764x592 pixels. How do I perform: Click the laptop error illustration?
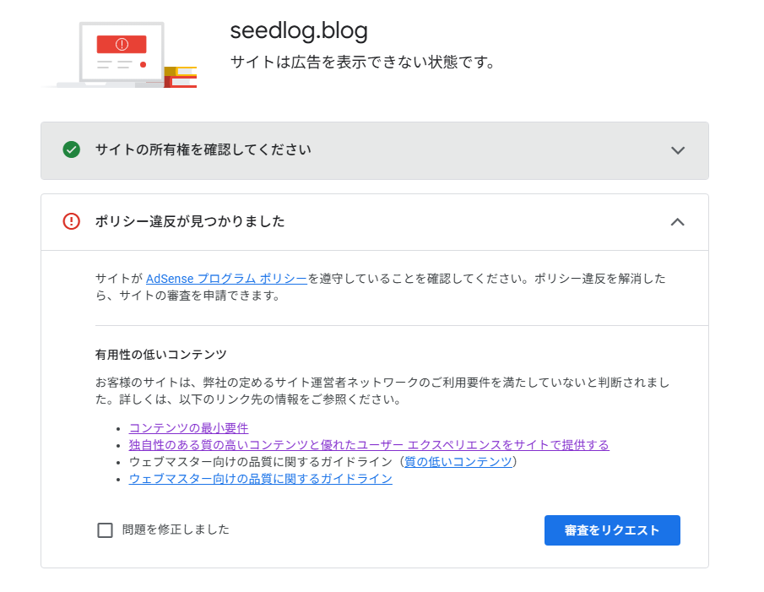(x=119, y=55)
